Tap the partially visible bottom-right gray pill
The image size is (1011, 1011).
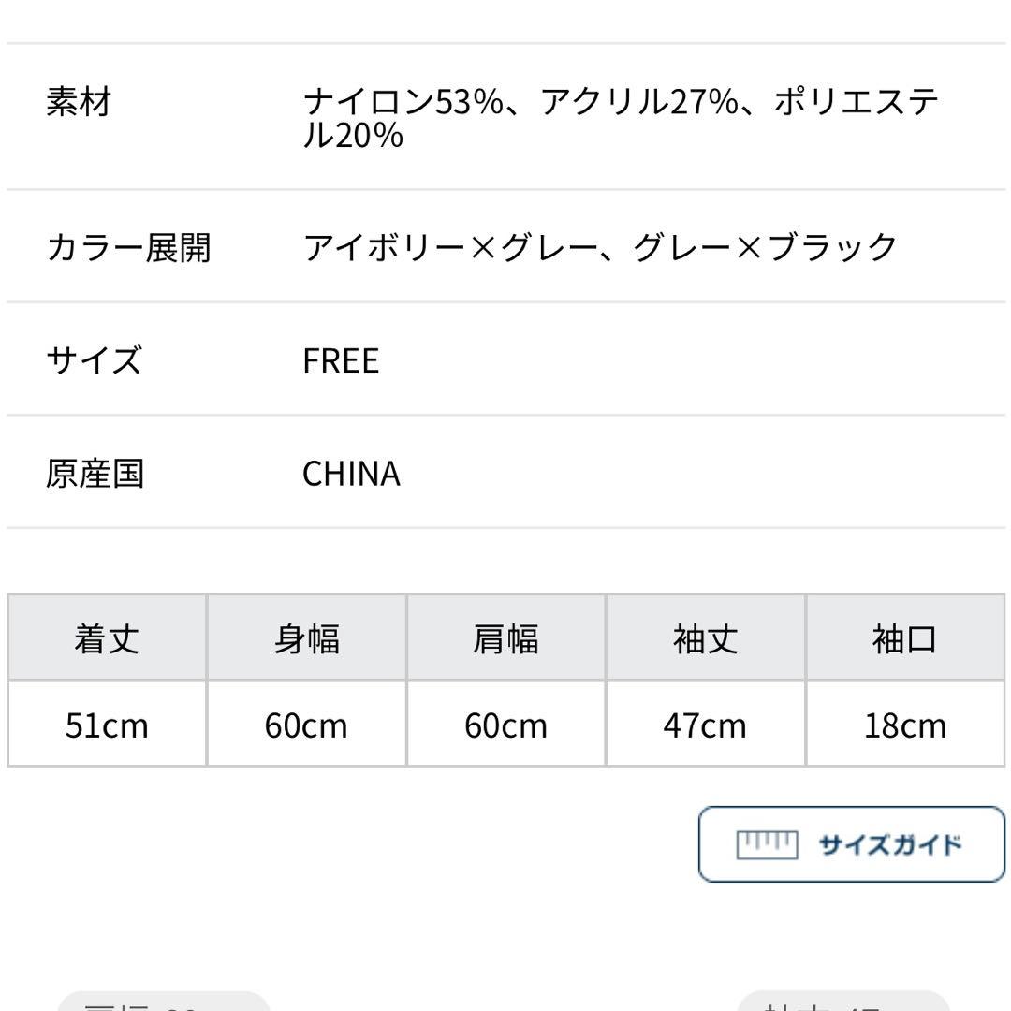click(x=842, y=1002)
